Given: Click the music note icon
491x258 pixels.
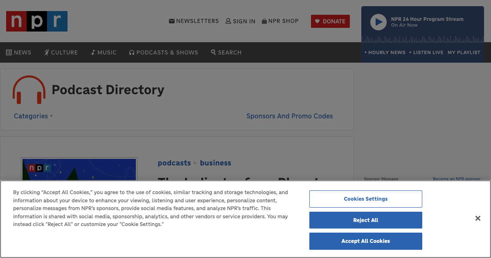Looking at the screenshot, I should pos(93,52).
